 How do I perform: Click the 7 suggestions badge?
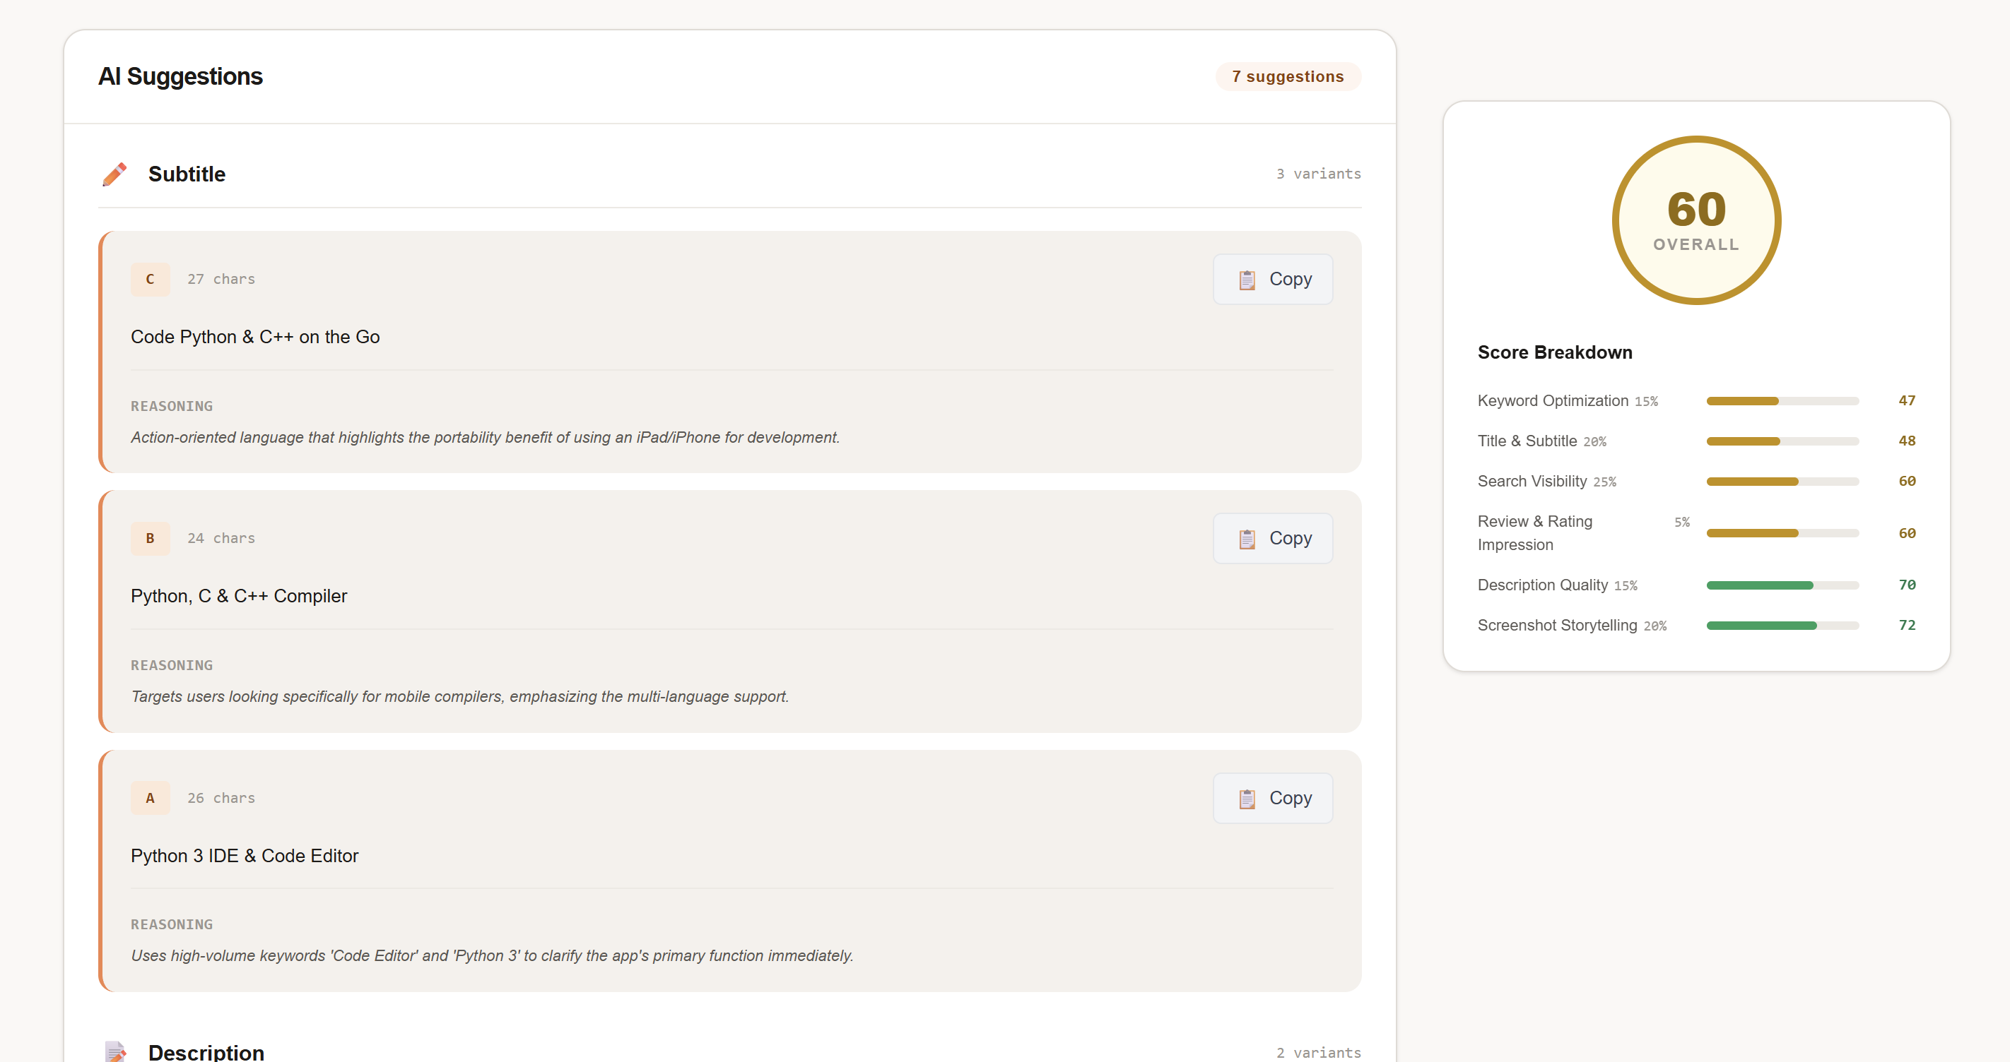(1288, 76)
